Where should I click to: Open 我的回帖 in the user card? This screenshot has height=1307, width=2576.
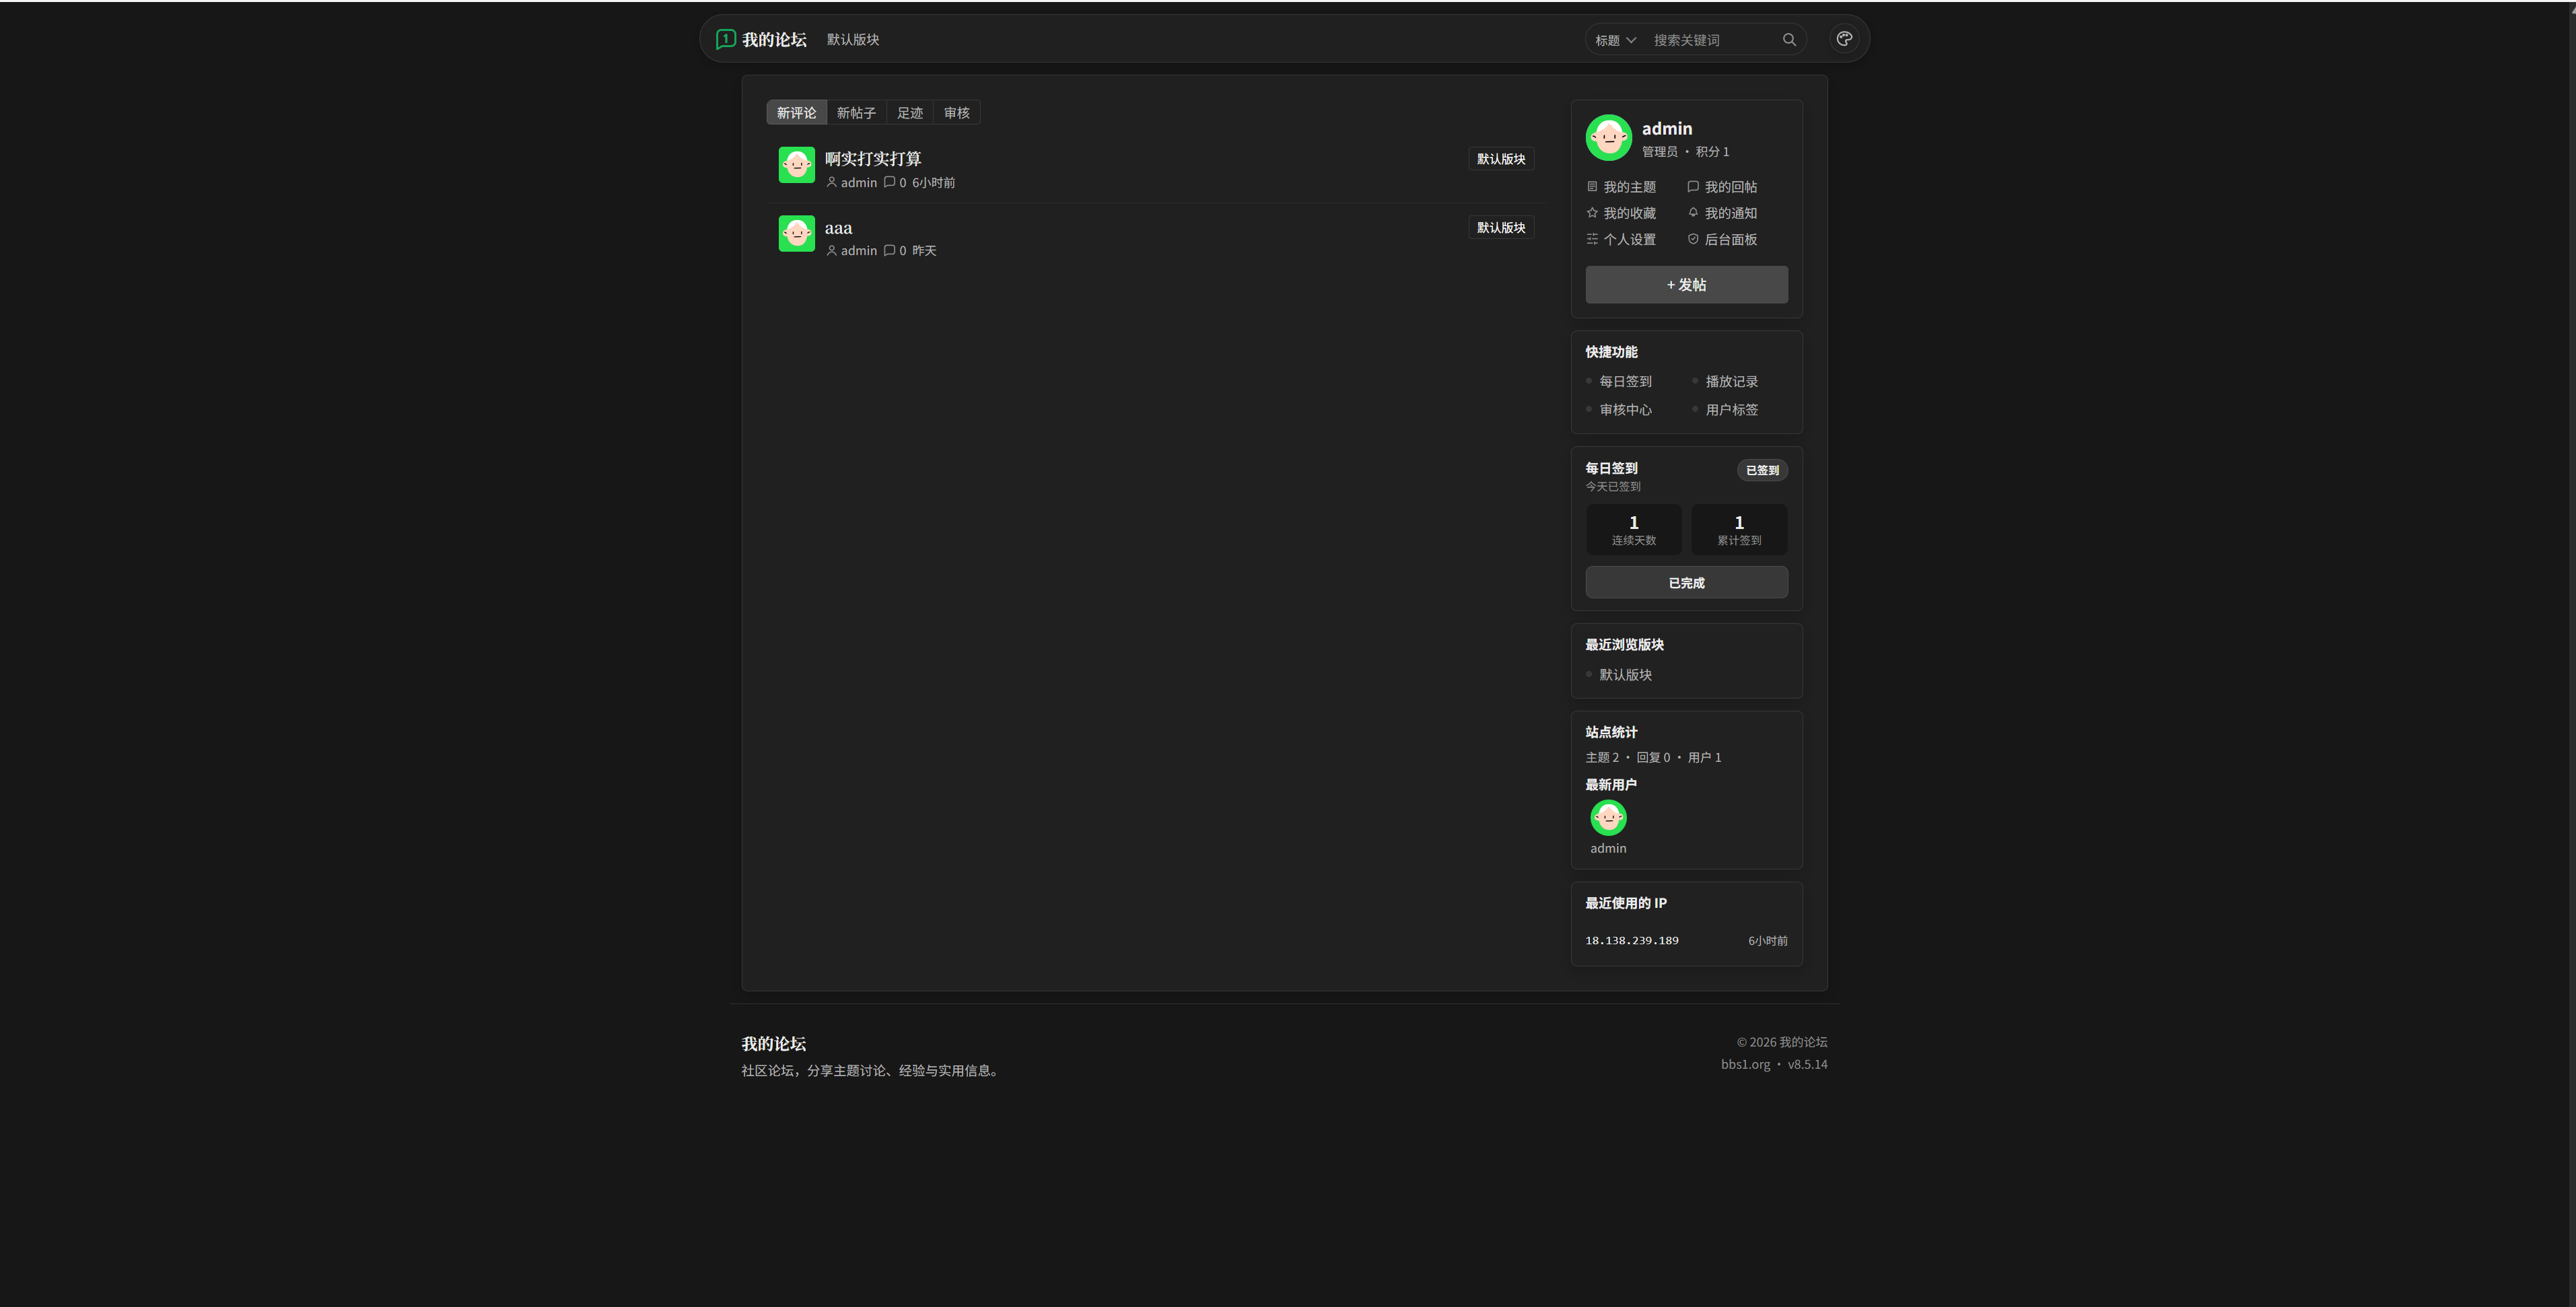pos(1730,187)
